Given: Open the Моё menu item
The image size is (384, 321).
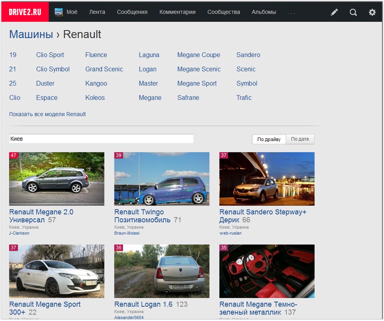Looking at the screenshot, I should click(x=72, y=12).
